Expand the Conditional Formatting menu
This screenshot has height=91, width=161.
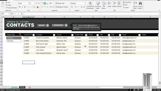(x=90, y=6)
